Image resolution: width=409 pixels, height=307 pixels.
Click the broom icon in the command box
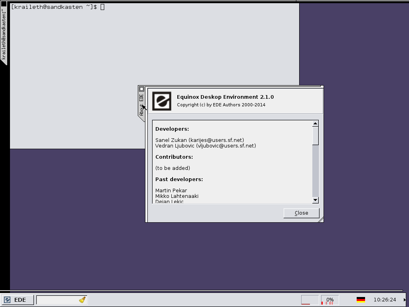pos(82,300)
